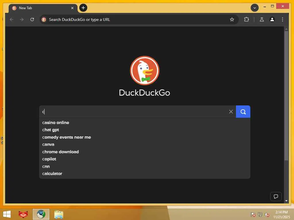Image resolution: width=294 pixels, height=220 pixels.
Task: Select the New Tab browser tab
Action: pyautogui.click(x=43, y=8)
